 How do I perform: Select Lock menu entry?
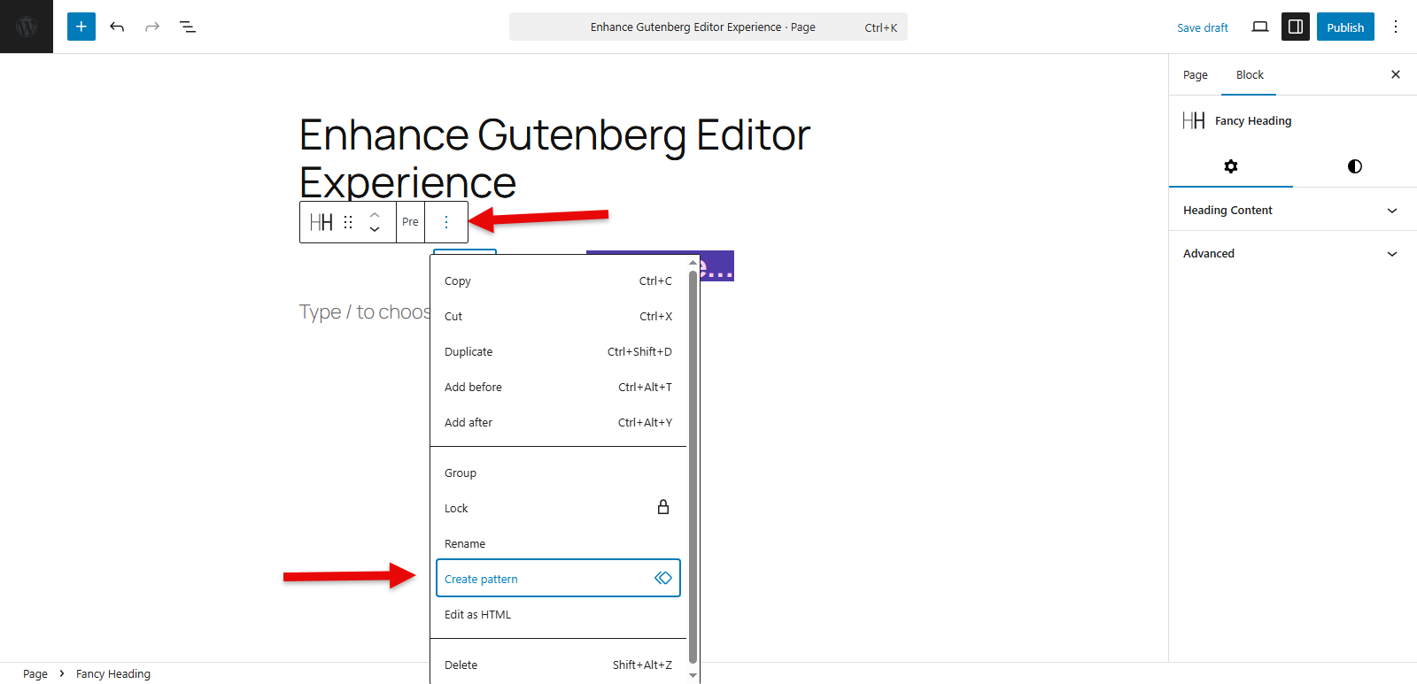(x=558, y=508)
